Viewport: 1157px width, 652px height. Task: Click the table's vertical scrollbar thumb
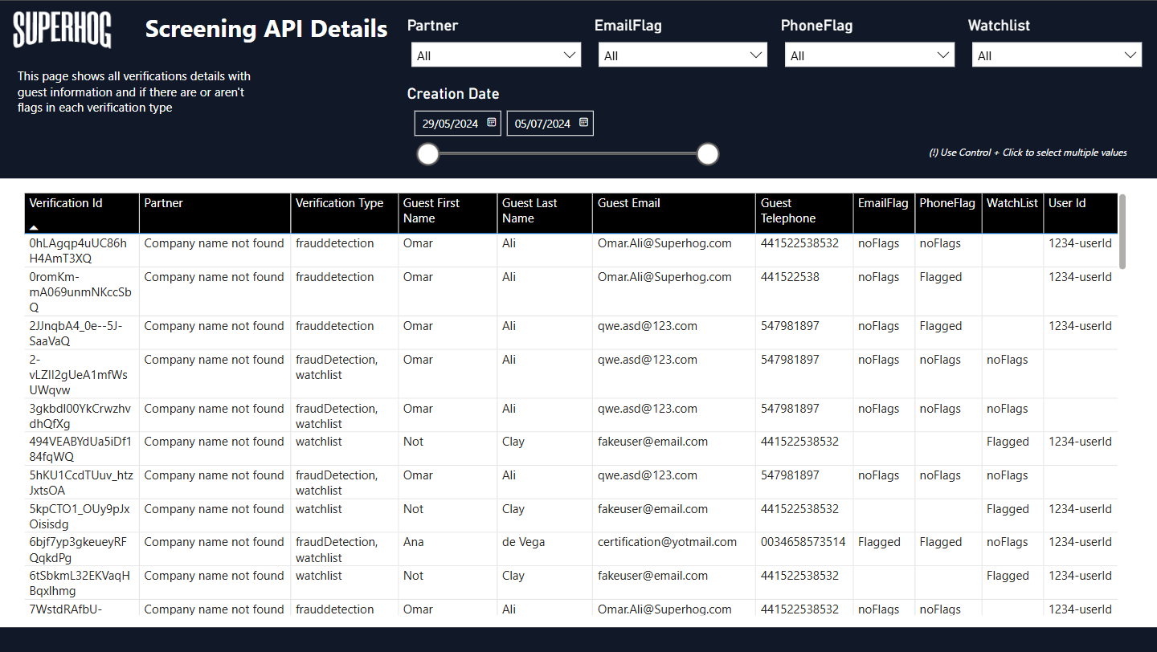tap(1122, 231)
